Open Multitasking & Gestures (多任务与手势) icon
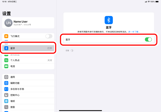This screenshot has height=112, width=161. (x=6, y=89)
